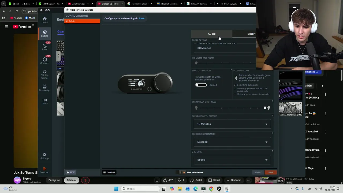Switch to the Stream - Kick Dashboard browser tab

tap(21, 4)
